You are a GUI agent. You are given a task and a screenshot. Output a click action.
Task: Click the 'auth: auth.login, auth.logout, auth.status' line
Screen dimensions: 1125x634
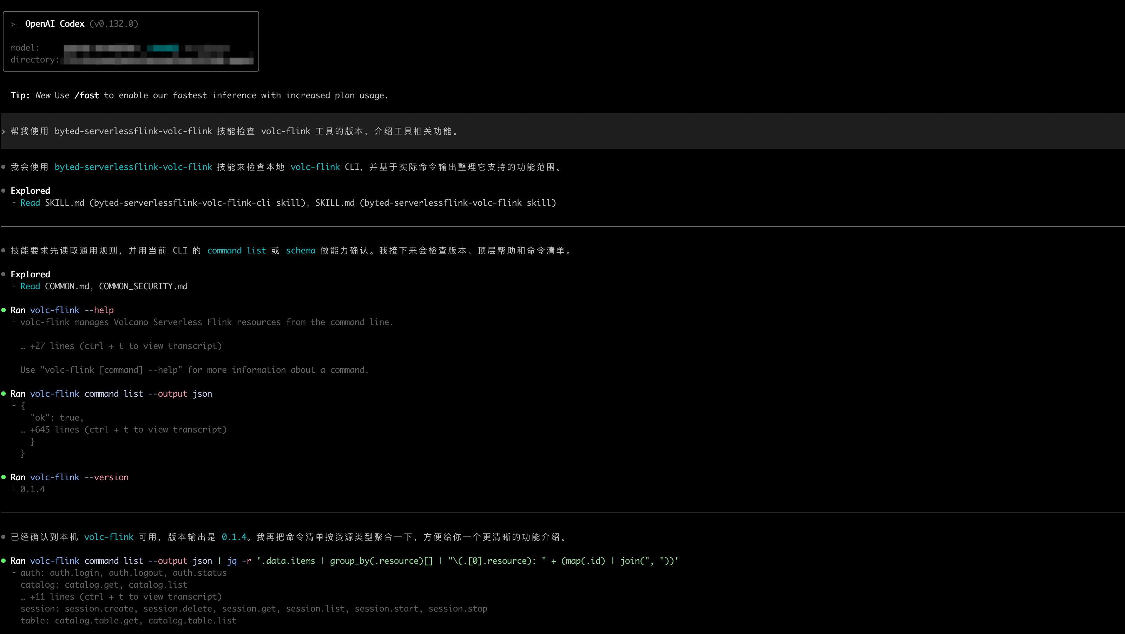coord(123,573)
